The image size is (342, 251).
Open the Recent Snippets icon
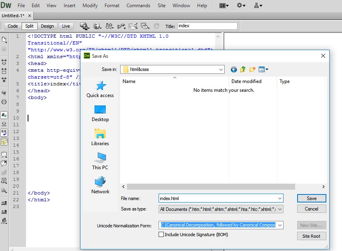pos(4,181)
